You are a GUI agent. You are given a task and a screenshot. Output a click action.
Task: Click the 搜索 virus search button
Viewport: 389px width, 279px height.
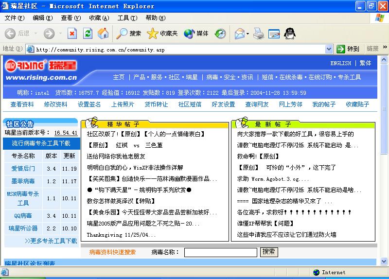[x=269, y=252]
